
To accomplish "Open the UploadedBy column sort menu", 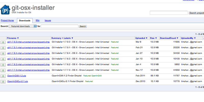I will (188, 38).
